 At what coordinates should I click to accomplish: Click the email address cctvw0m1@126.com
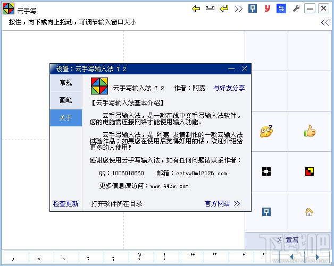[202, 173]
